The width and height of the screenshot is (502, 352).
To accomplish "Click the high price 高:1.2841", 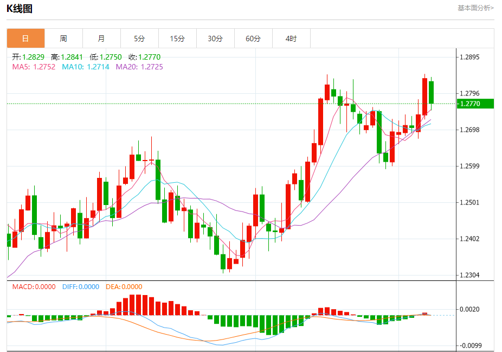I will coord(67,57).
